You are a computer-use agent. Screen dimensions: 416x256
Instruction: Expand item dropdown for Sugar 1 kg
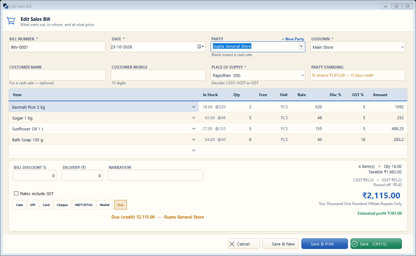(194, 118)
